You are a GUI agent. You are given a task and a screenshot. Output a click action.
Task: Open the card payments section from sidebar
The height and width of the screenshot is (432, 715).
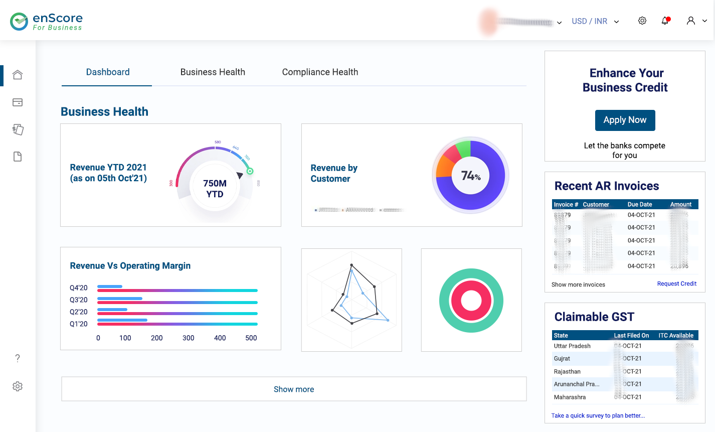coord(18,102)
